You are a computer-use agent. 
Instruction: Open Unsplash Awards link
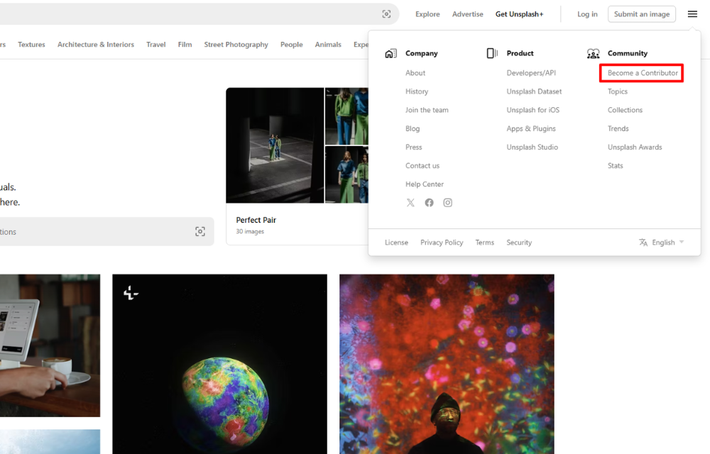click(634, 147)
